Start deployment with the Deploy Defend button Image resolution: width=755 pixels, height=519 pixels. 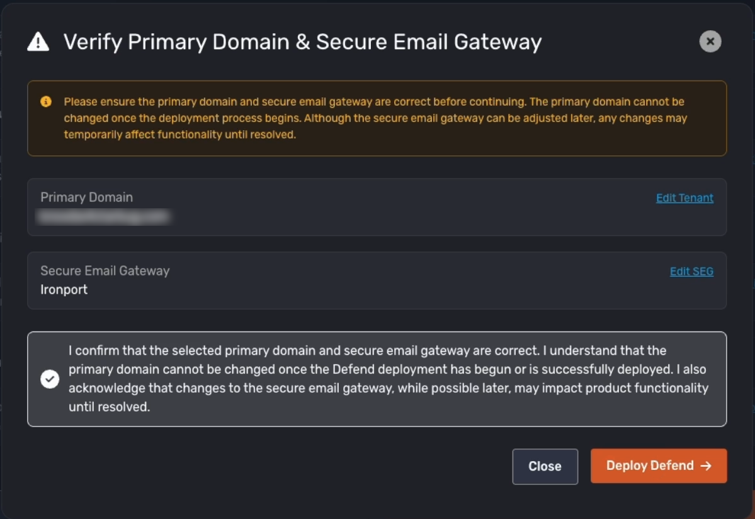658,466
